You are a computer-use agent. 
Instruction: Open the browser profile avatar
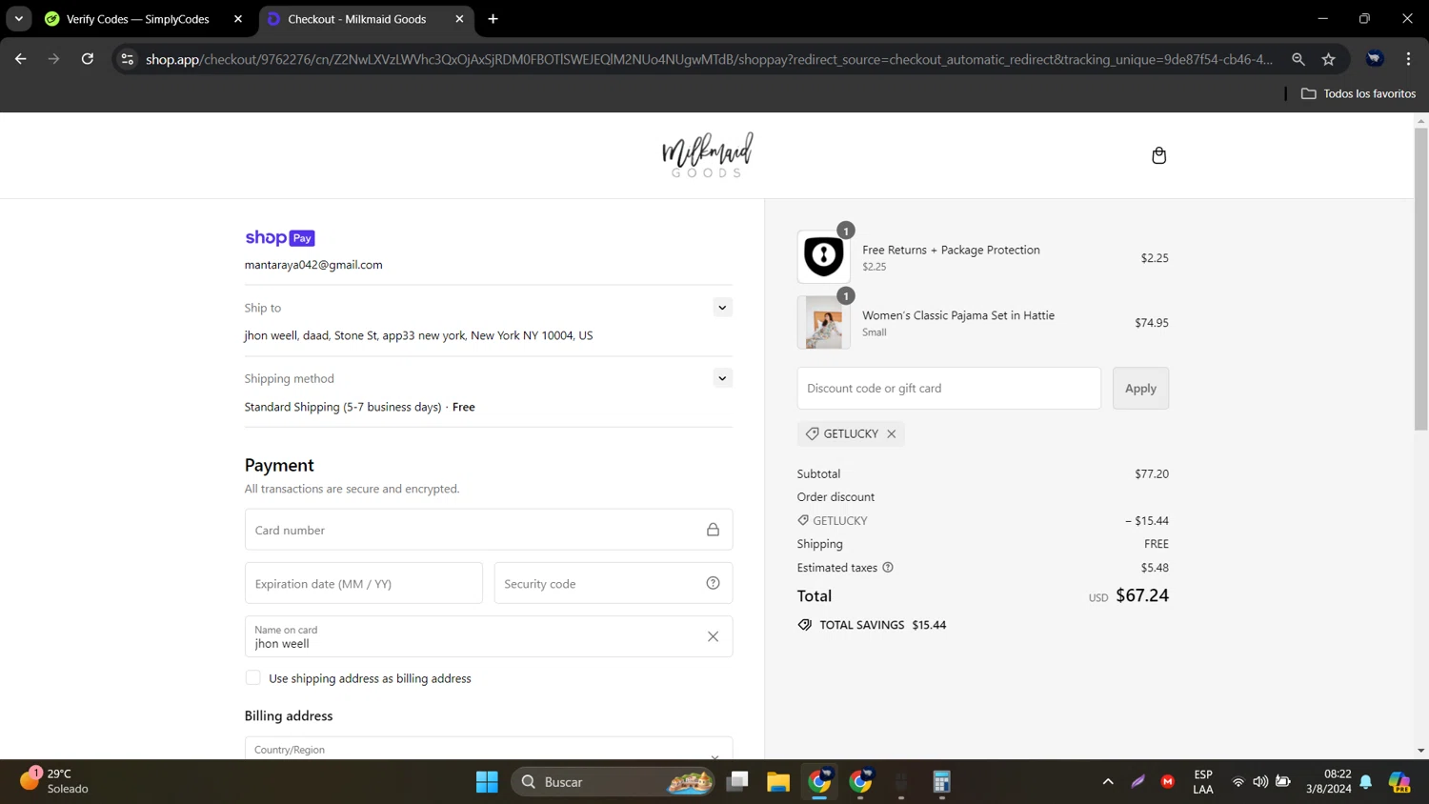click(1375, 59)
